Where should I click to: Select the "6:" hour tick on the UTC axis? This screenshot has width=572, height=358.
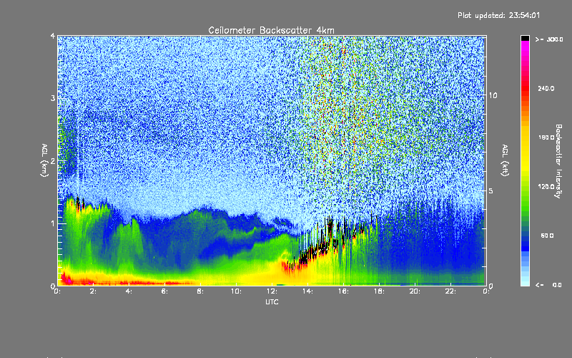(x=164, y=291)
